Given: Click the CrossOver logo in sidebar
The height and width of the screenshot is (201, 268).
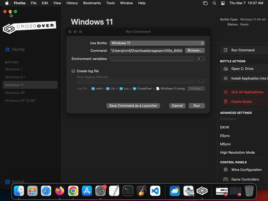Looking at the screenshot, I should click(29, 27).
